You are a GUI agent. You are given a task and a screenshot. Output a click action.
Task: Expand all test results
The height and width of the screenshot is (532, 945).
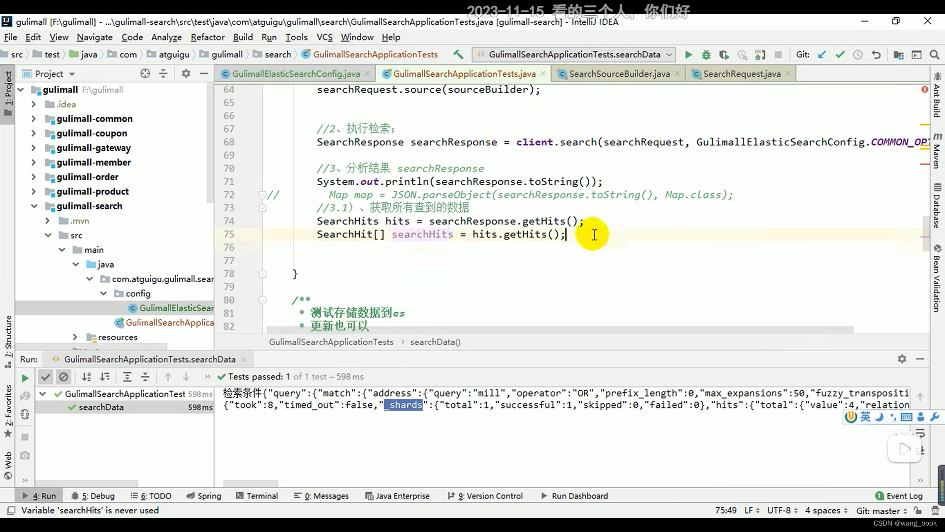pos(127,377)
